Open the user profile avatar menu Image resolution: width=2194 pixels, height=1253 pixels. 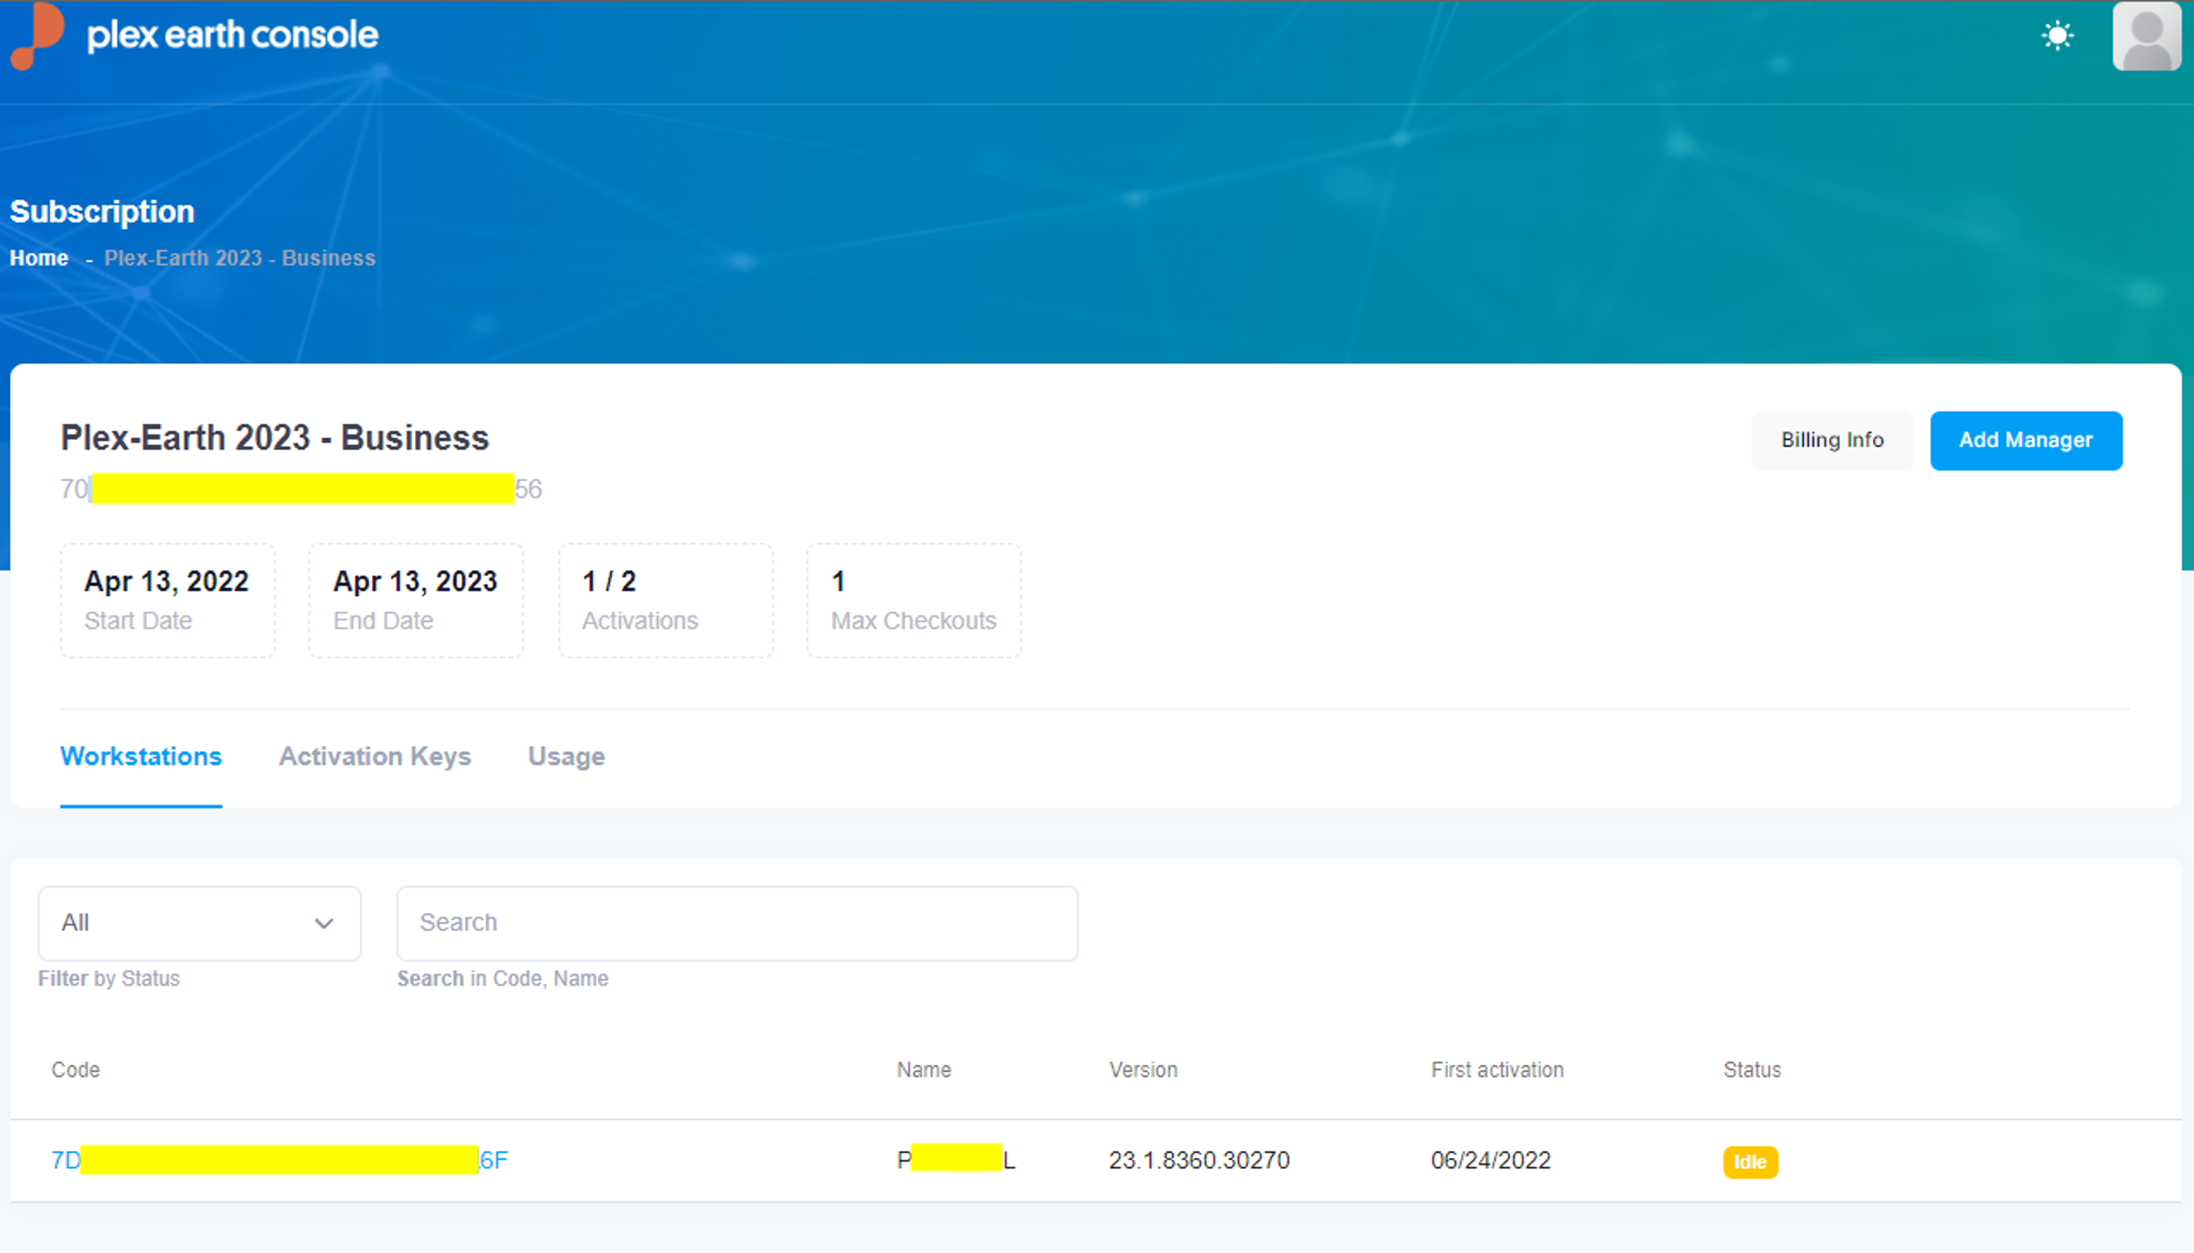(2146, 35)
